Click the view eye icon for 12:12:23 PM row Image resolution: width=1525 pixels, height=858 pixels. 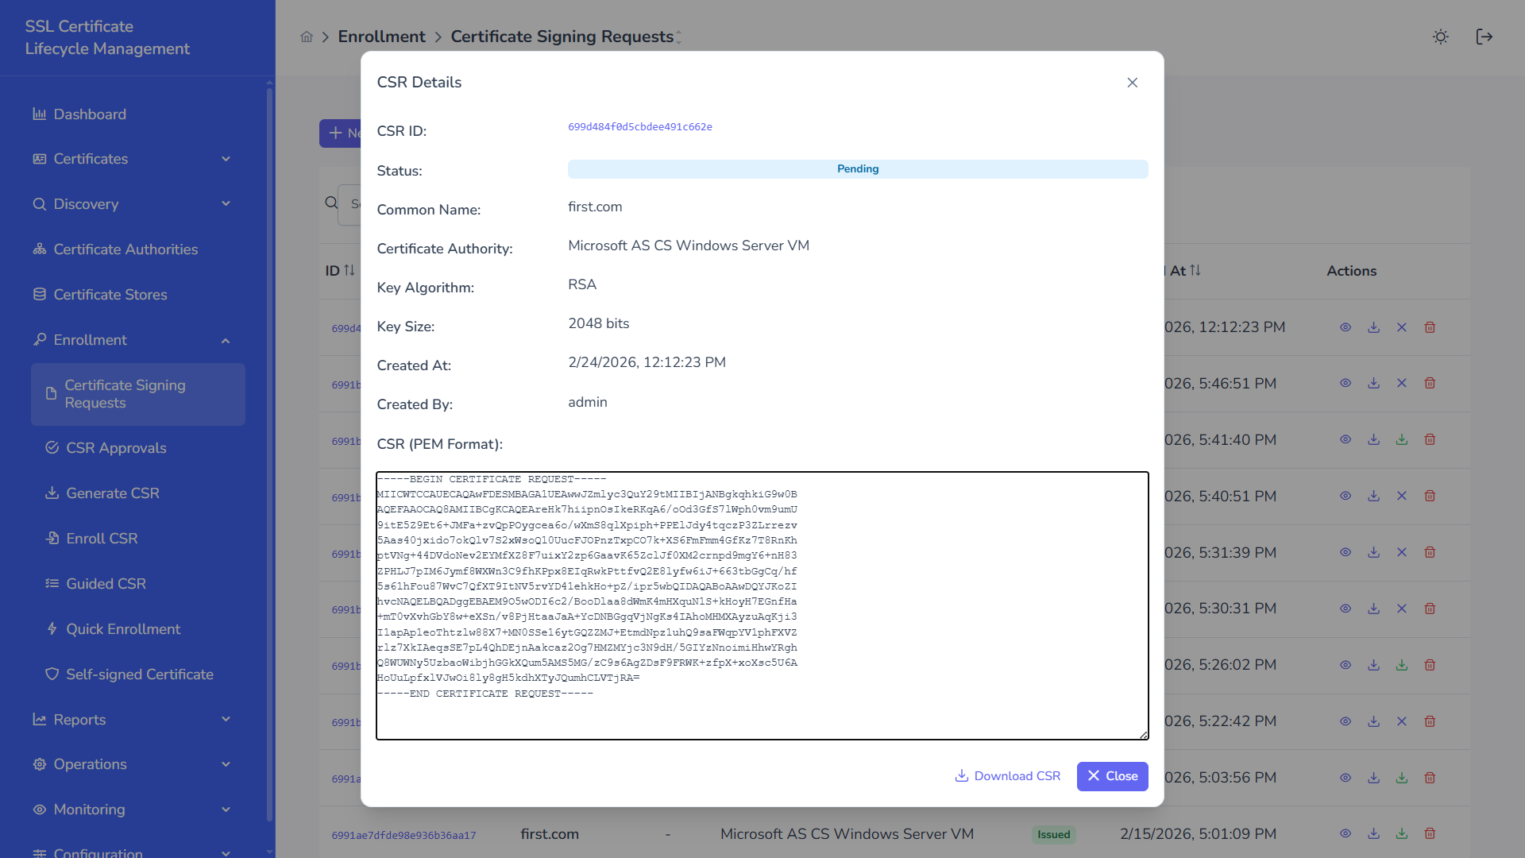tap(1345, 327)
